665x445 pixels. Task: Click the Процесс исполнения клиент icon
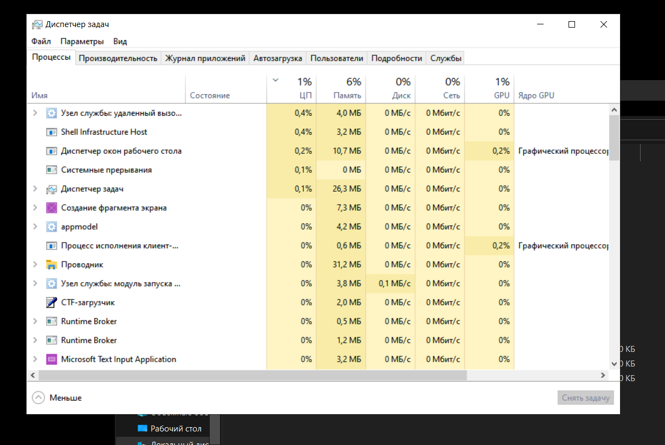[x=51, y=246]
